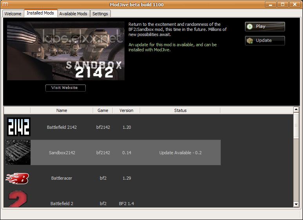Open the Available Mods tab
This screenshot has width=303, height=220.
click(74, 14)
